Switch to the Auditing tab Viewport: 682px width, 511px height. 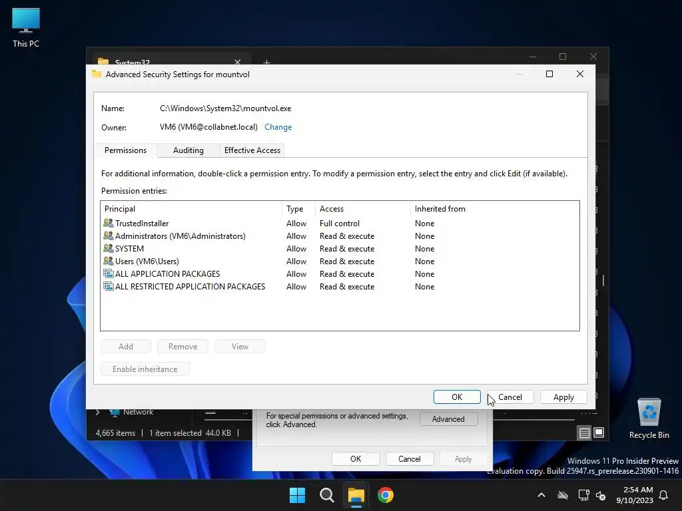[x=188, y=150]
